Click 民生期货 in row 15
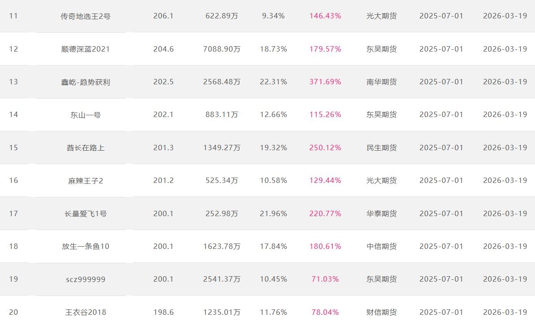This screenshot has width=535, height=326. pos(381,148)
